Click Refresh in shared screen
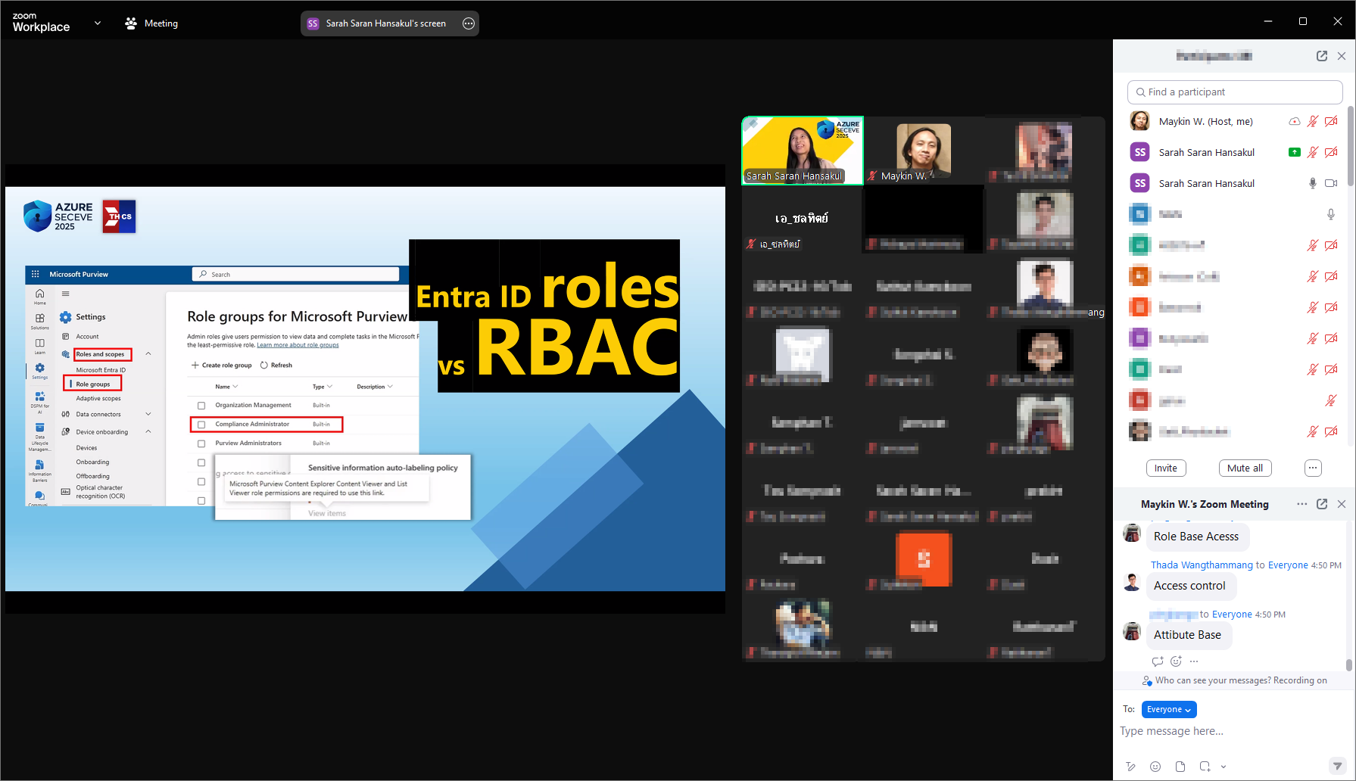 (x=276, y=365)
